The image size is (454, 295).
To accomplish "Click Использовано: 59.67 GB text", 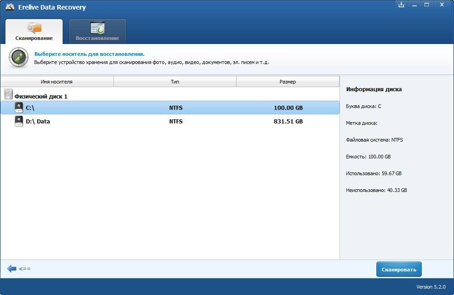I will pyautogui.click(x=374, y=173).
